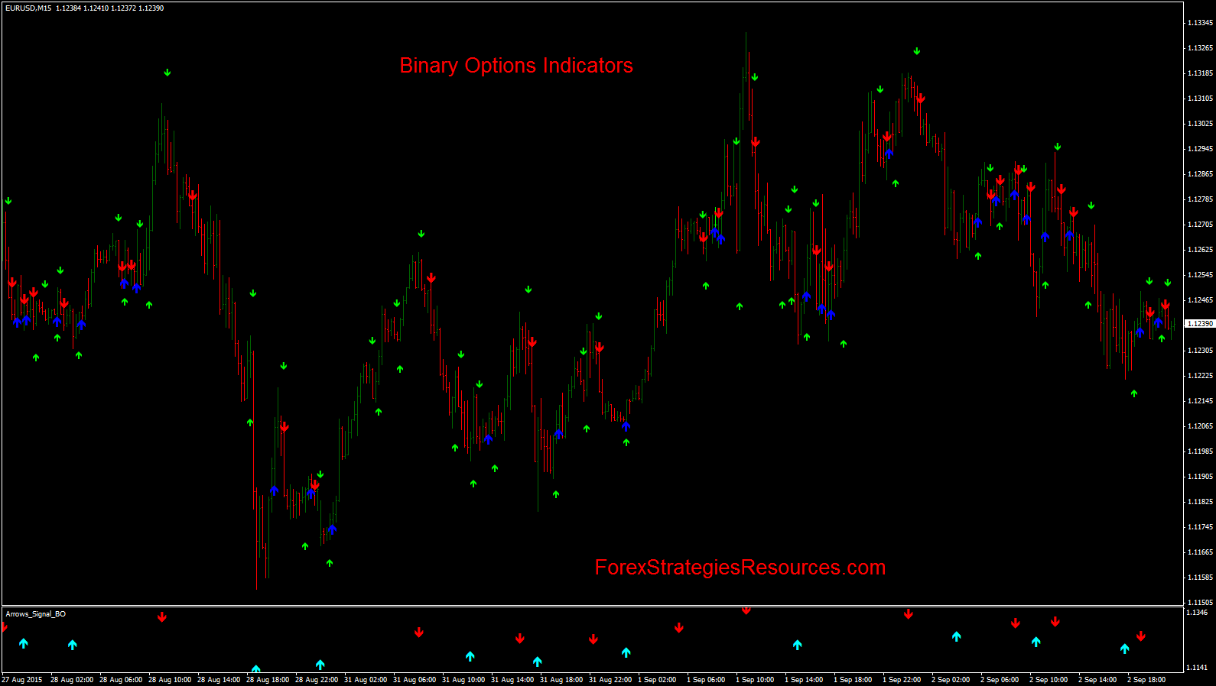
Task: Click the 1.11825 price axis label
Action: [1200, 502]
